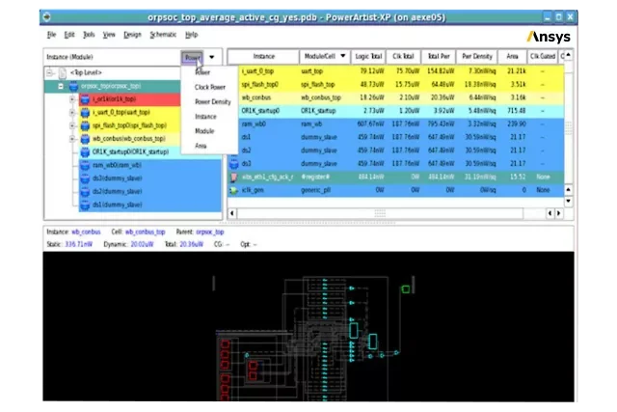617x412 pixels.
Task: Open the Help menu
Action: point(191,35)
